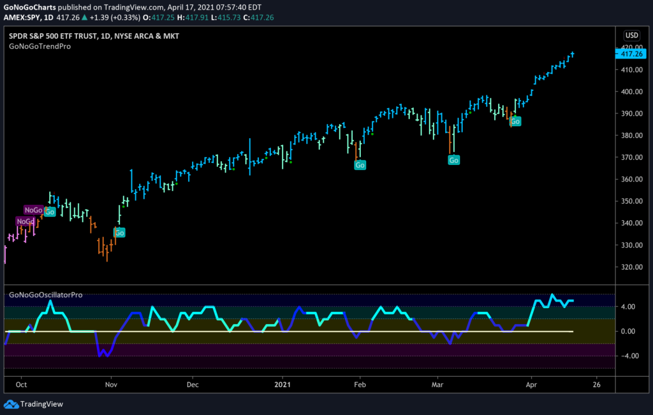Click the Apr label on time axis

click(531, 384)
